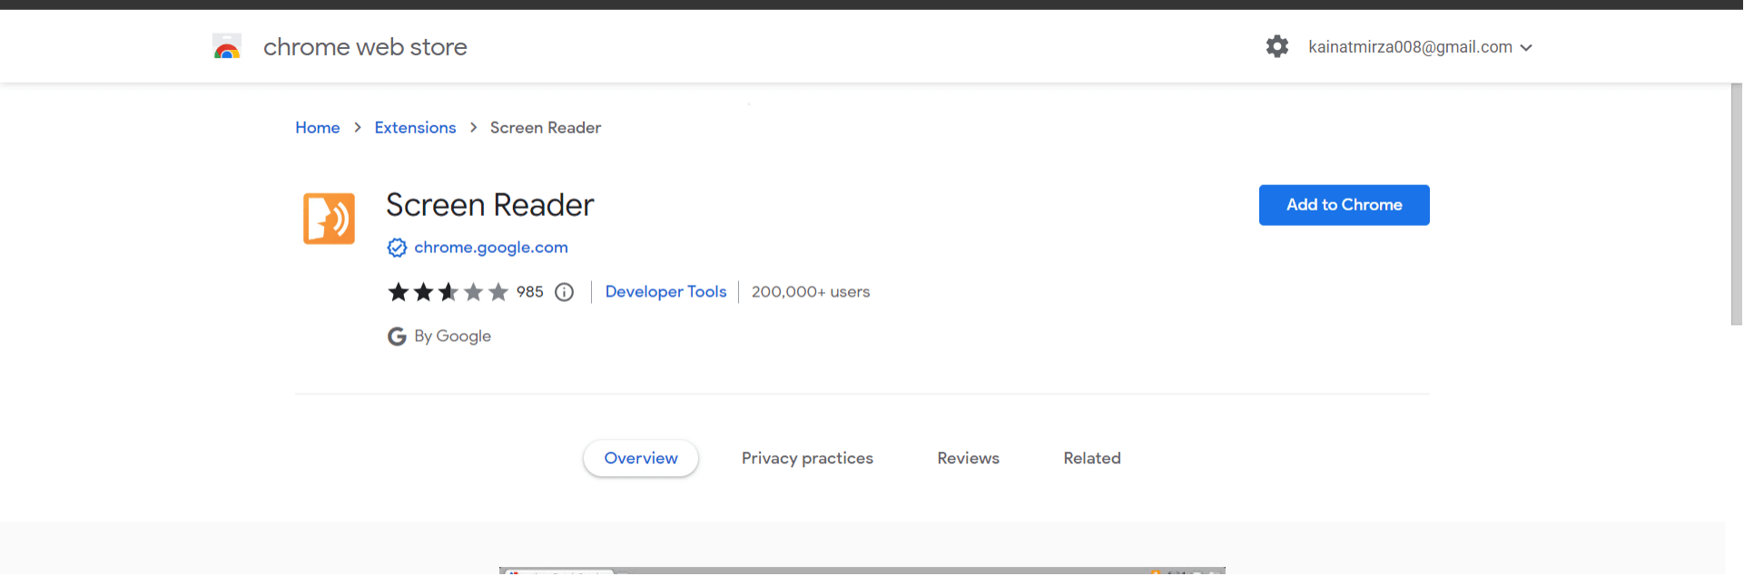Open the Extensions breadcrumb link
This screenshot has width=1744, height=576.
(415, 128)
